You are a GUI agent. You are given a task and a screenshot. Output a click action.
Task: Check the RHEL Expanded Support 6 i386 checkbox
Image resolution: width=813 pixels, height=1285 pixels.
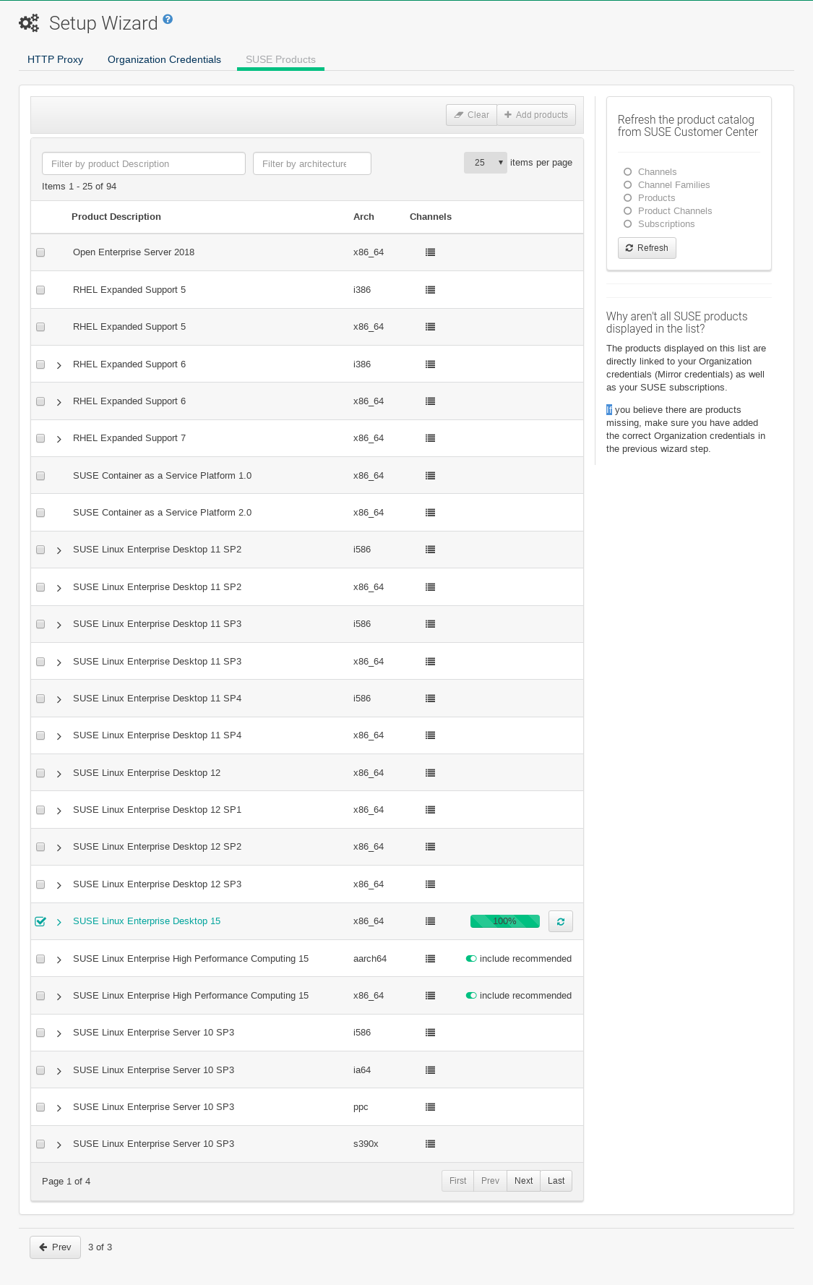pos(40,364)
